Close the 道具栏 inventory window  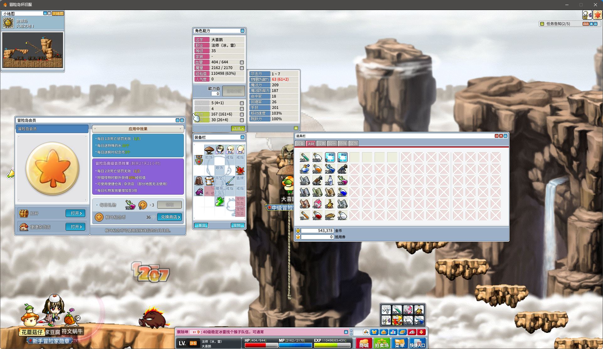click(x=505, y=136)
